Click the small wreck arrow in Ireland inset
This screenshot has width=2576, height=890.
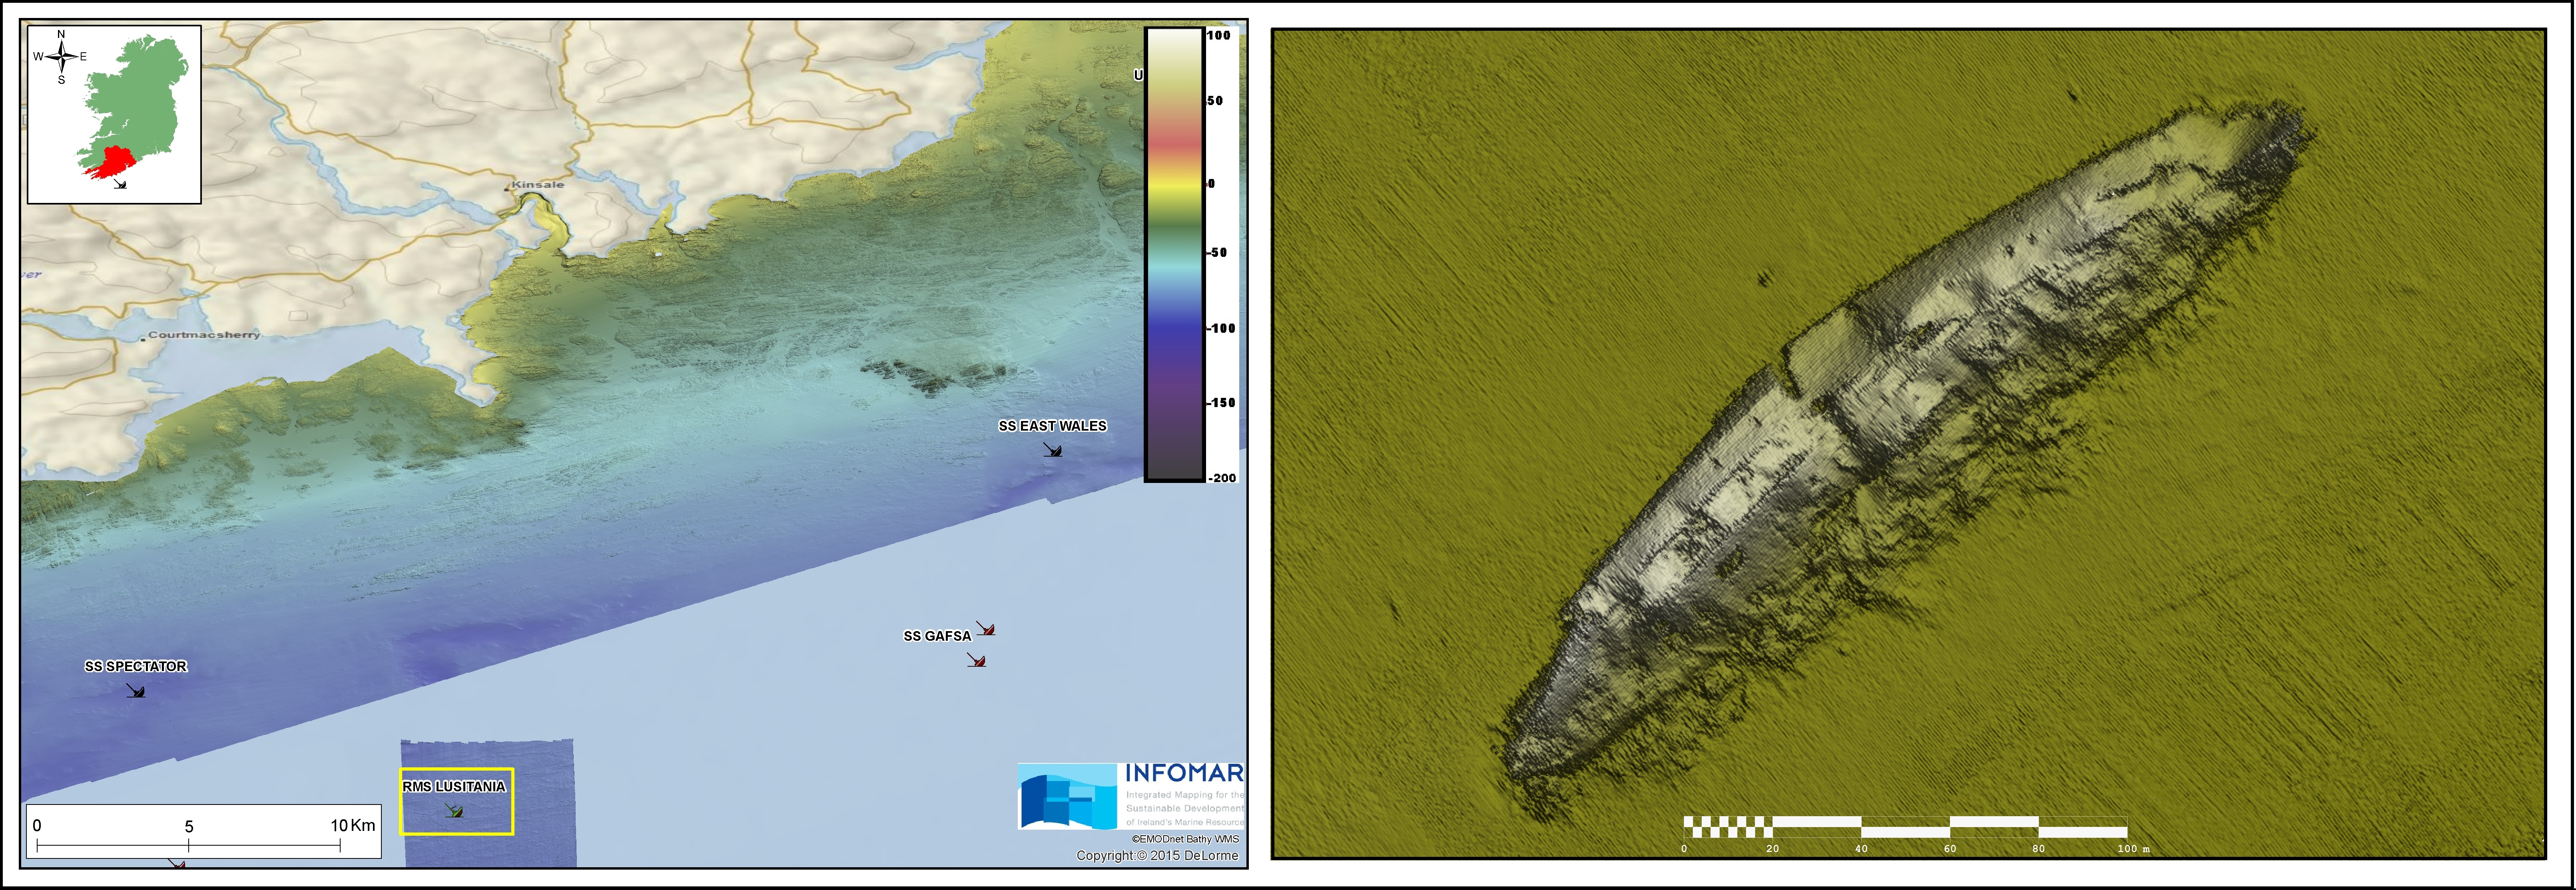(x=120, y=184)
